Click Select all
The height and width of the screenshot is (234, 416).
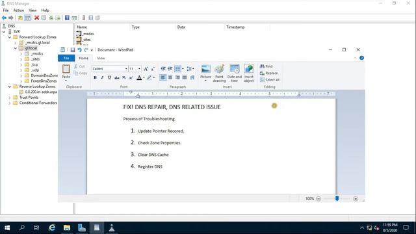click(270, 79)
